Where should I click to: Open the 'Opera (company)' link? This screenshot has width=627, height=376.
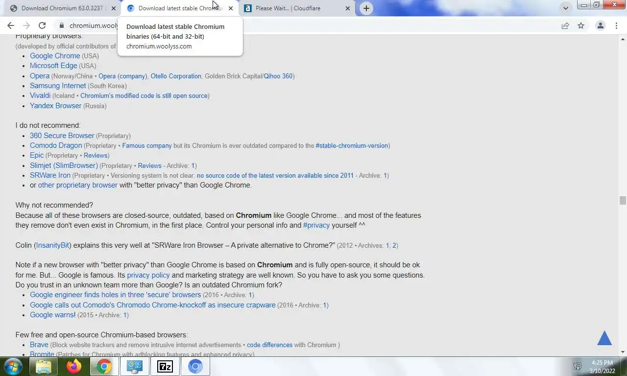point(122,76)
